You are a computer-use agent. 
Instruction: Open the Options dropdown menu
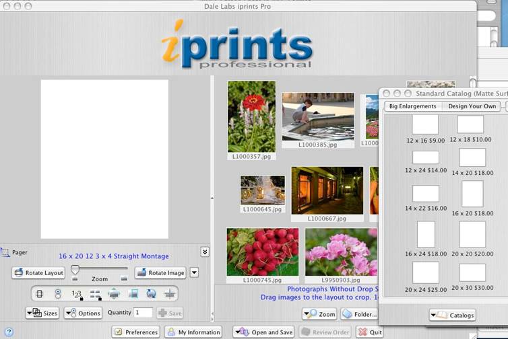click(x=83, y=313)
